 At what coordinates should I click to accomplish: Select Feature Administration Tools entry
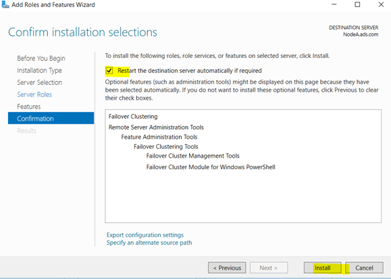coord(159,137)
